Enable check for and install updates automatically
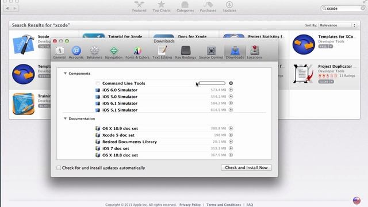Viewport: 368px width, 207px height. coord(59,168)
